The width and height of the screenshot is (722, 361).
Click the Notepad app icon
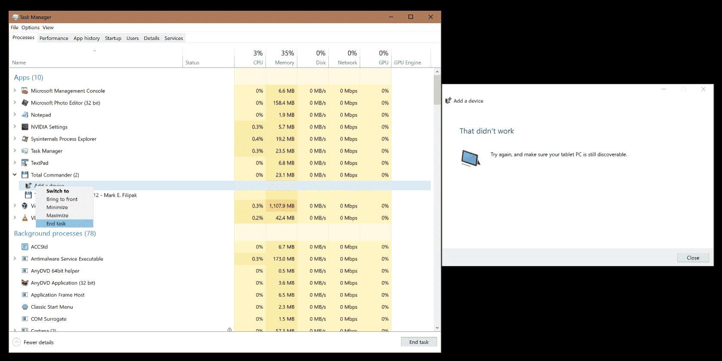coord(25,115)
